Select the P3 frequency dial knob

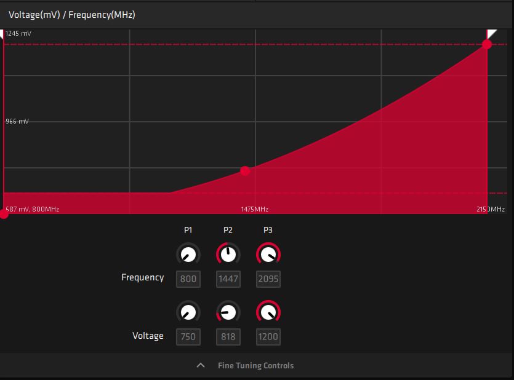(268, 254)
